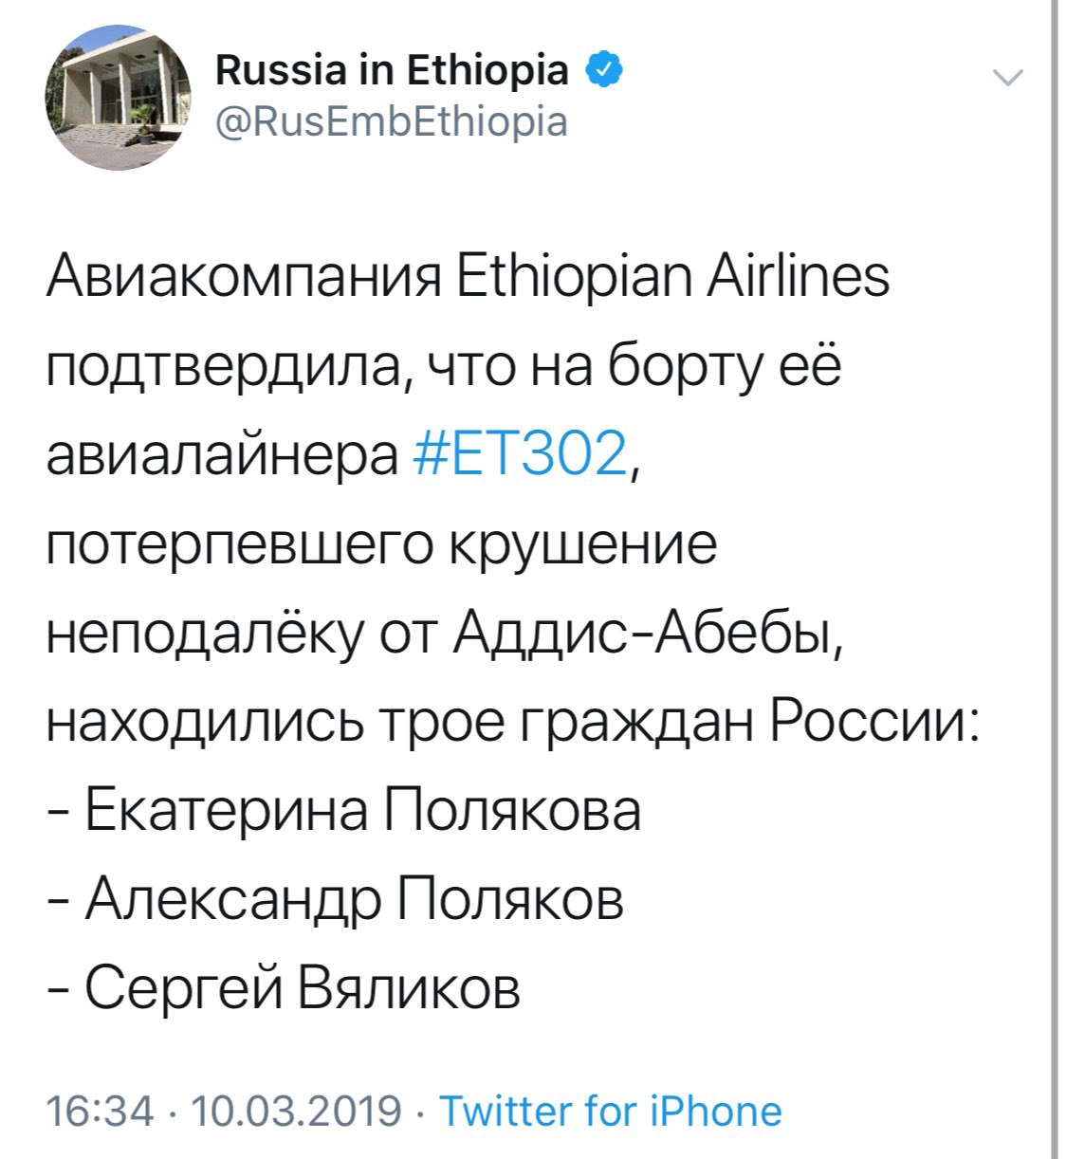Open the #ET302 hashtag
Screen dimensions: 1066x1159
pyautogui.click(x=522, y=454)
